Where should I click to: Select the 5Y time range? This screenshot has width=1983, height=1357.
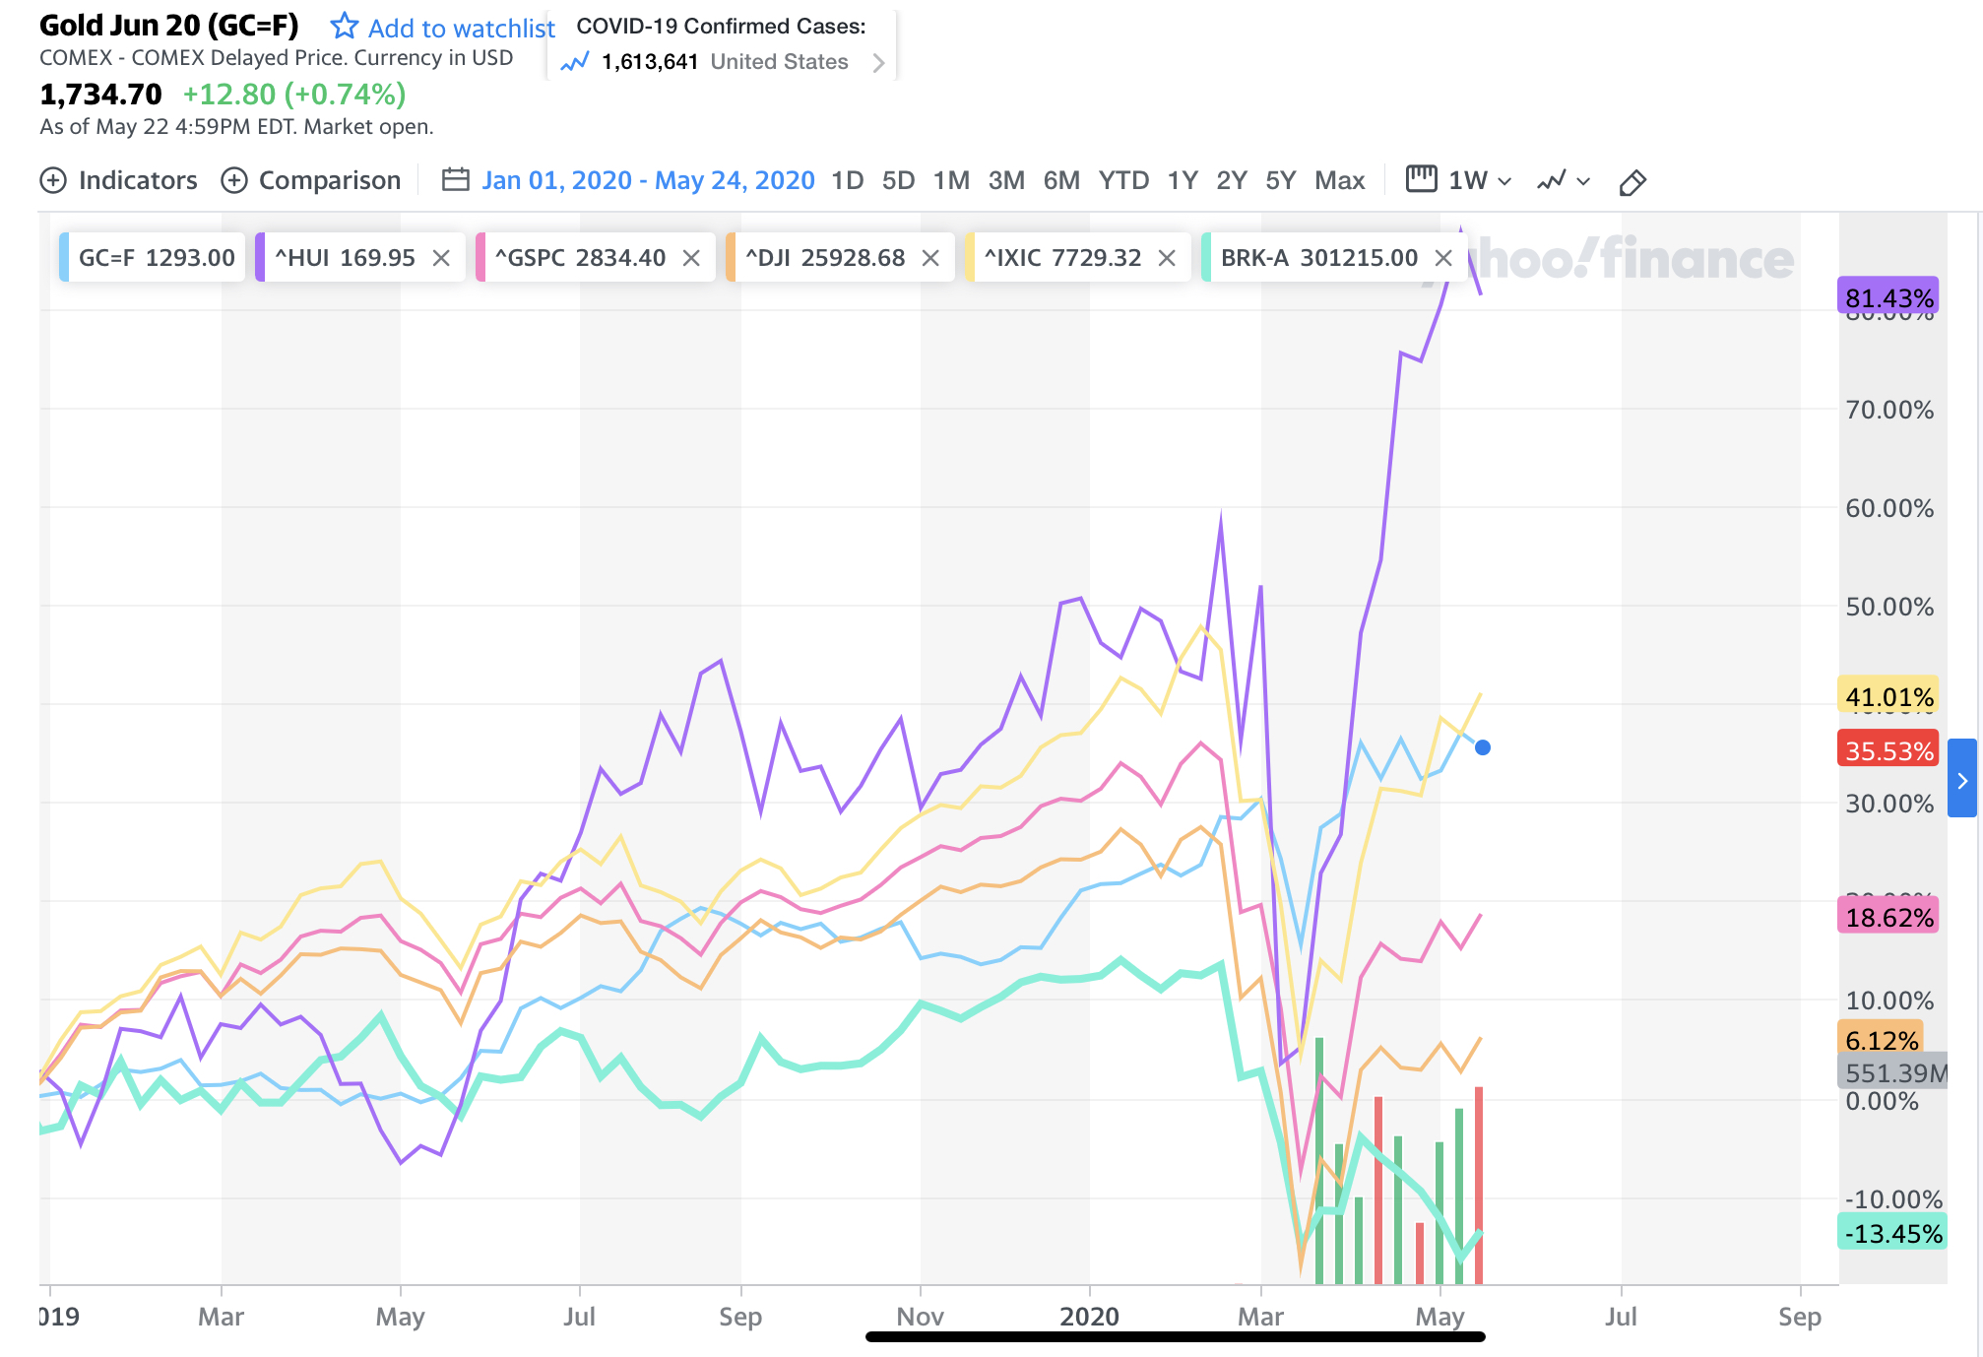(1280, 181)
